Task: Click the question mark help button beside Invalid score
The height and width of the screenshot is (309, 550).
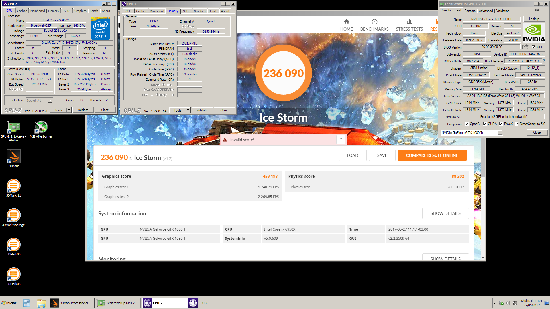Action: pyautogui.click(x=341, y=140)
